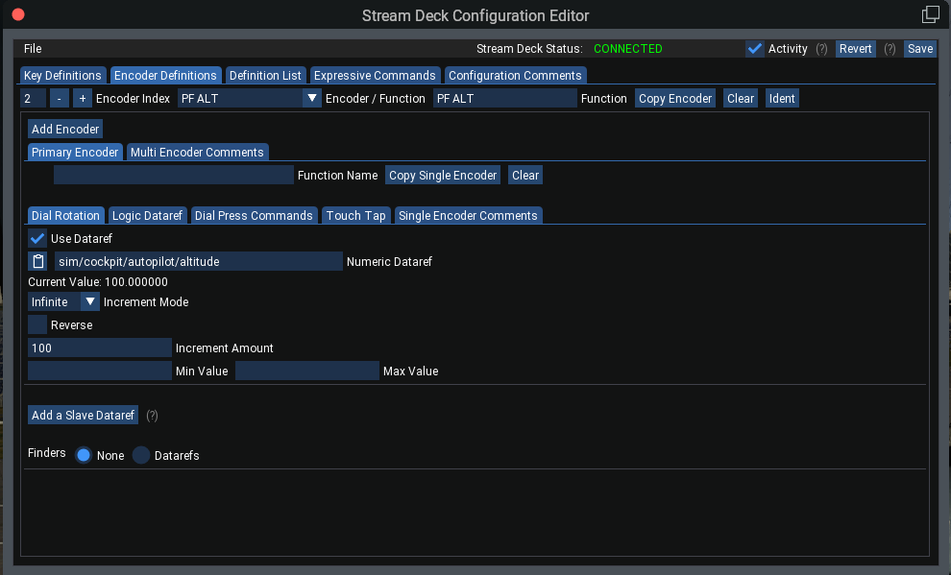Click the help (?) icon next to Activity
Viewport: 951px width, 575px height.
tap(821, 49)
